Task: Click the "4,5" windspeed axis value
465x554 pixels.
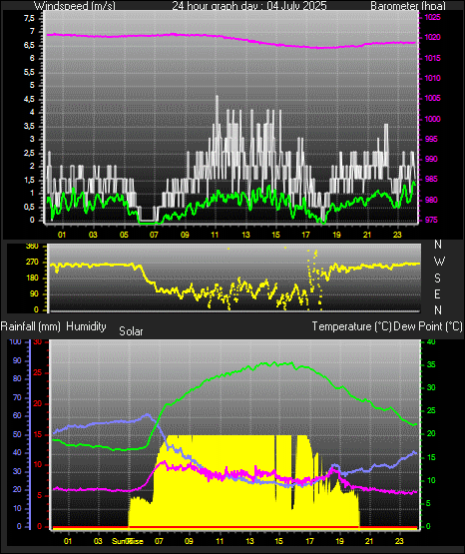Action: tap(29, 99)
